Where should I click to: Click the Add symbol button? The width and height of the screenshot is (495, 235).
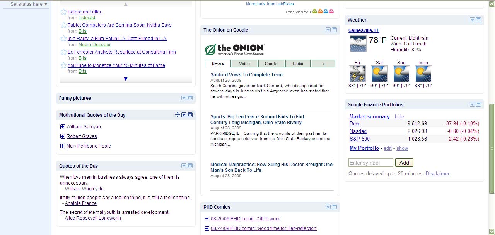[x=405, y=163]
